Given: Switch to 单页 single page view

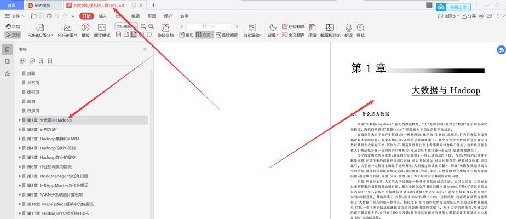Looking at the screenshot, I should (x=187, y=35).
